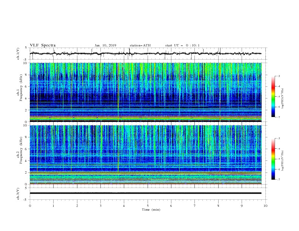Click the "5" minute tick on time axis
This screenshot has height=231, width=299.
[148, 206]
